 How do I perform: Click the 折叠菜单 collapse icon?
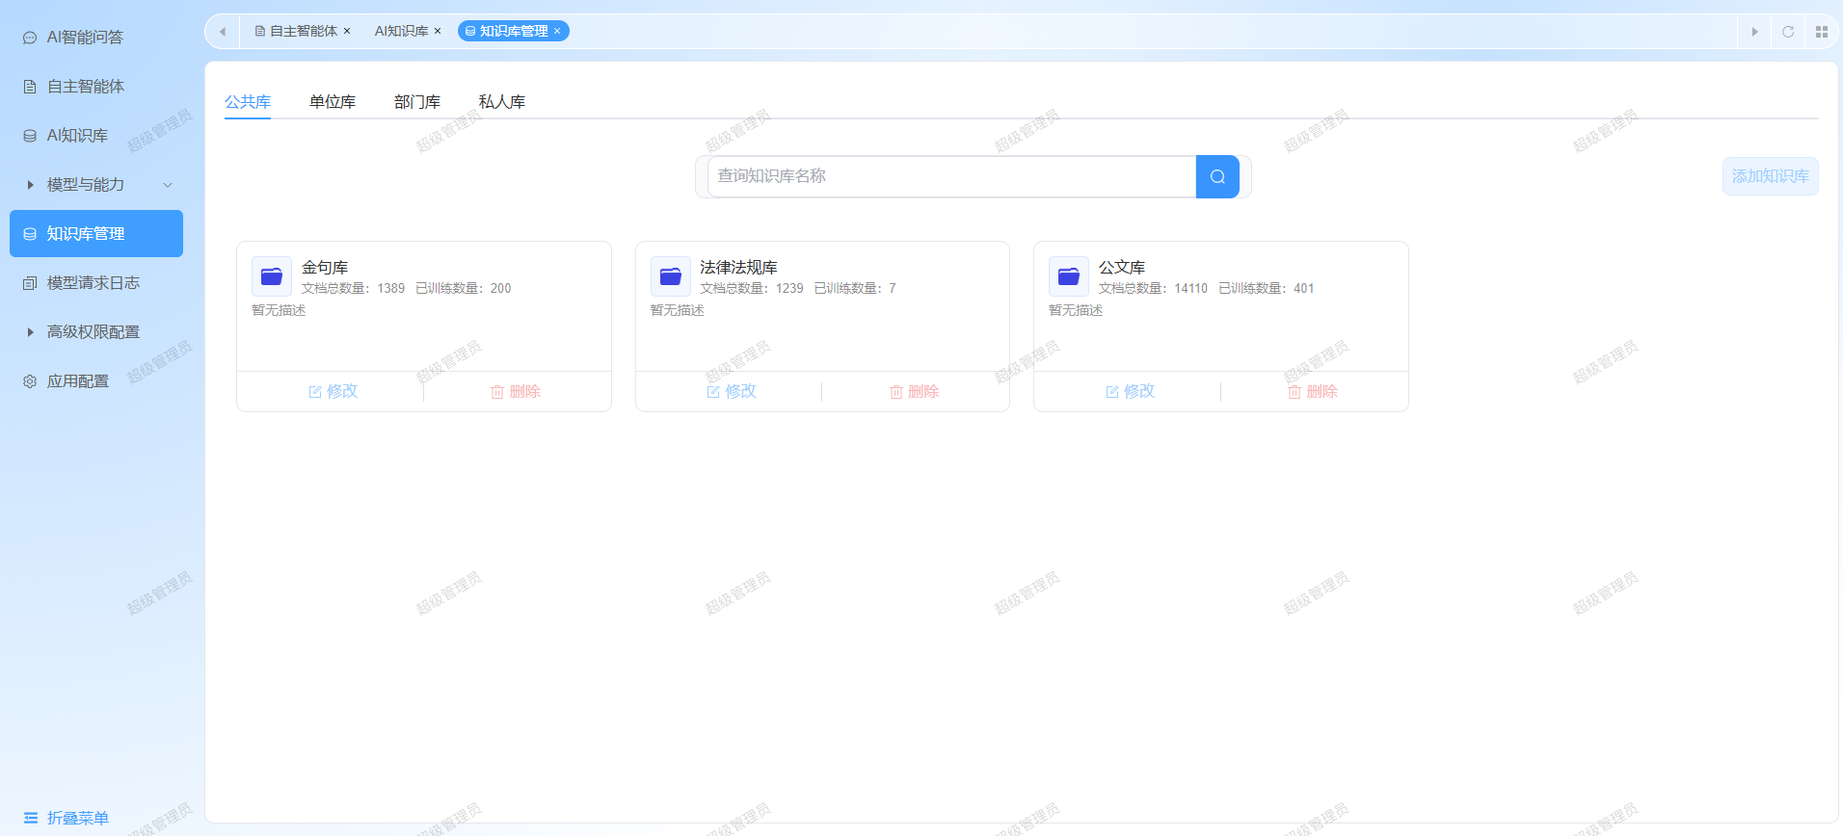pos(31,818)
